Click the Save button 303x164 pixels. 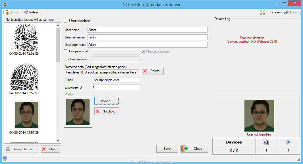(x=167, y=149)
